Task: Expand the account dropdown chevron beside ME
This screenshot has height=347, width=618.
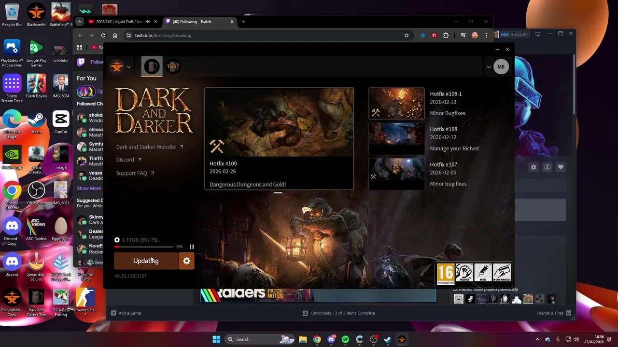Action: pos(489,67)
